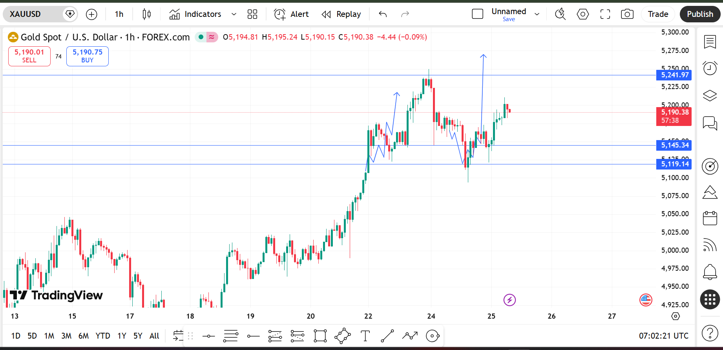This screenshot has height=350, width=723.
Task: Select the YTD time range
Action: (x=103, y=336)
